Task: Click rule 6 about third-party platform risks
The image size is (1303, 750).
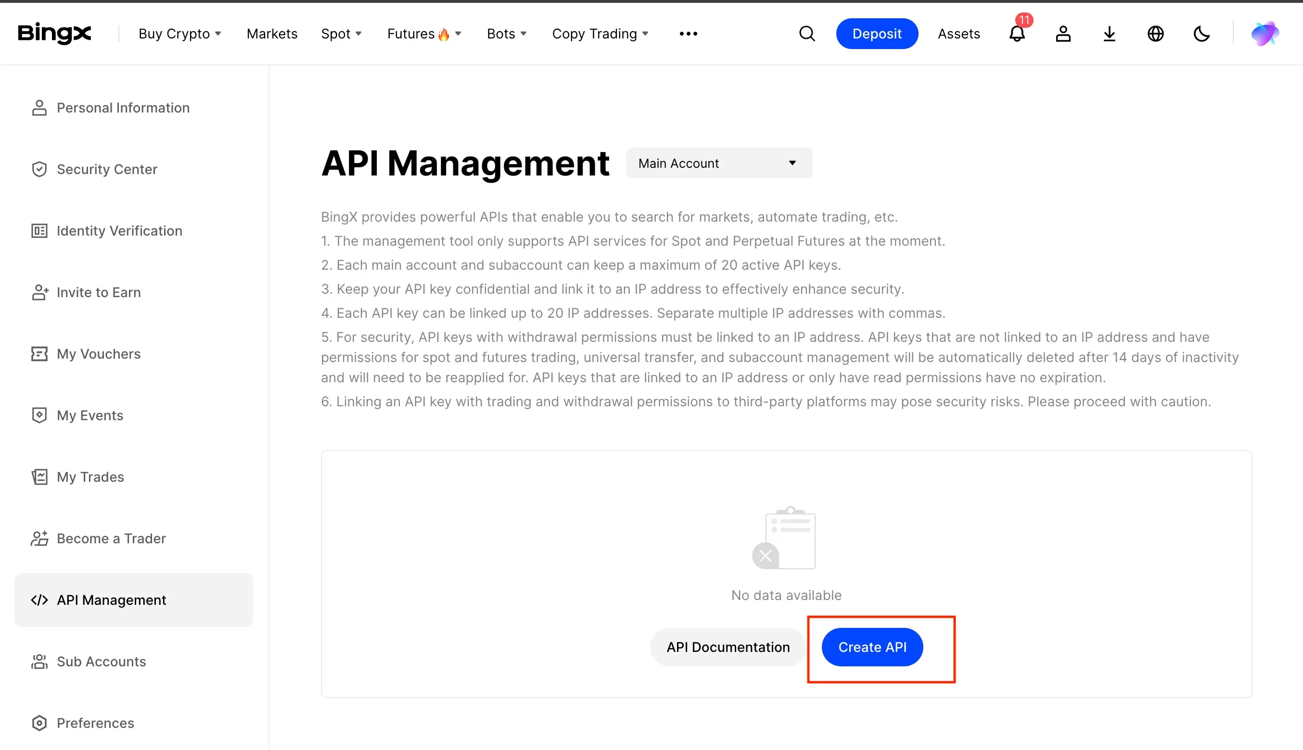Action: point(766,401)
